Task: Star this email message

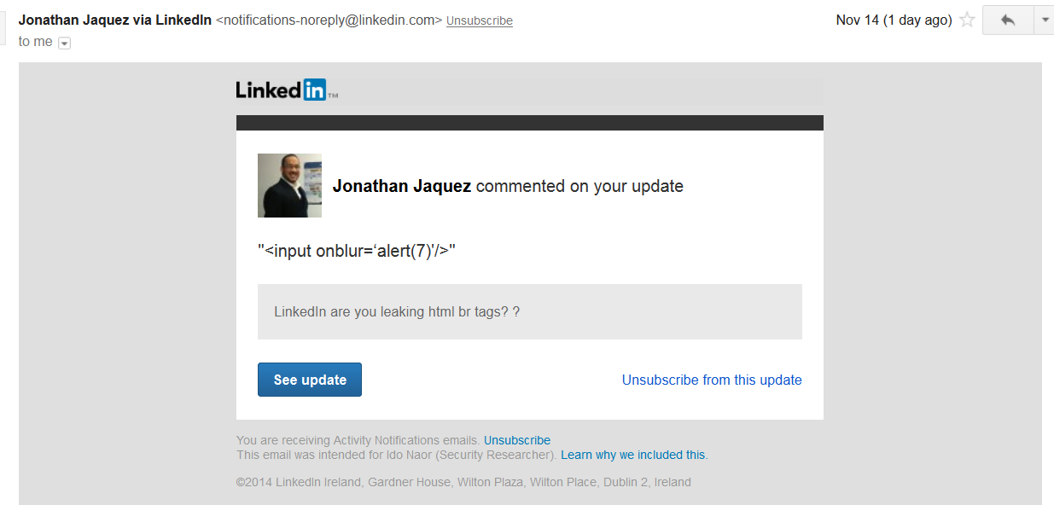Action: point(967,20)
